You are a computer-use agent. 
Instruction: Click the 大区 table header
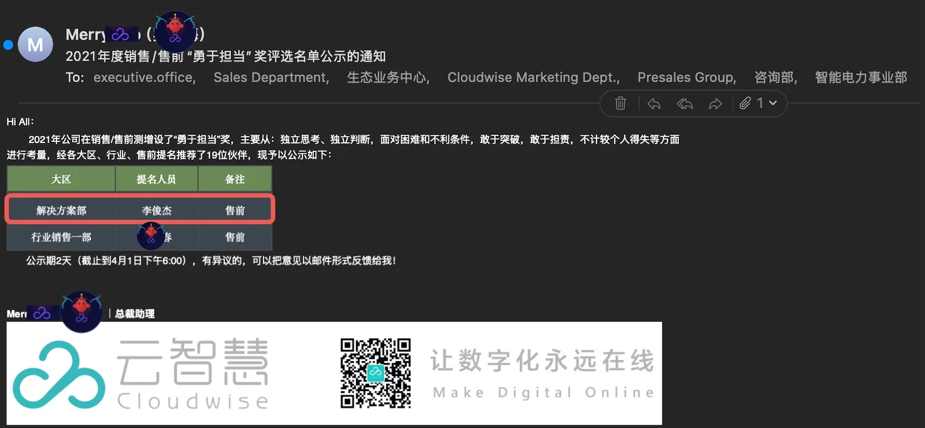[x=61, y=179]
